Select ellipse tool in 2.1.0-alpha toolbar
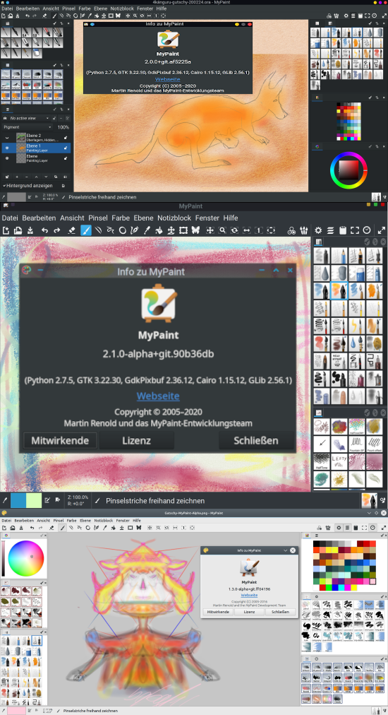This screenshot has height=715, width=388. click(x=123, y=230)
